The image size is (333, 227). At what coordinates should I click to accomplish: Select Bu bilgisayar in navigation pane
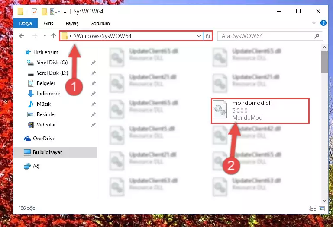55,152
